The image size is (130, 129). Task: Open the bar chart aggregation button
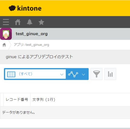tap(110, 74)
